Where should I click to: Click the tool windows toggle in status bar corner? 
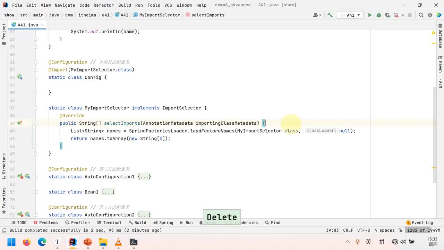4,230
